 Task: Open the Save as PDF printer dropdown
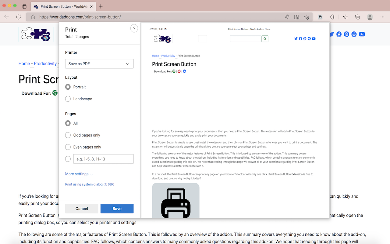point(99,64)
